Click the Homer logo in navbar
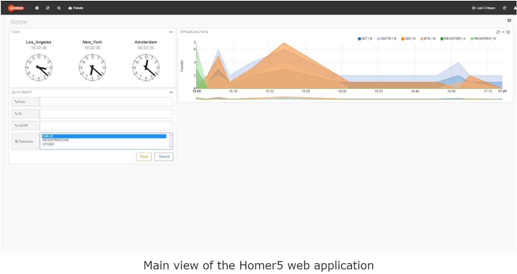Image resolution: width=517 pixels, height=274 pixels. pos(16,8)
